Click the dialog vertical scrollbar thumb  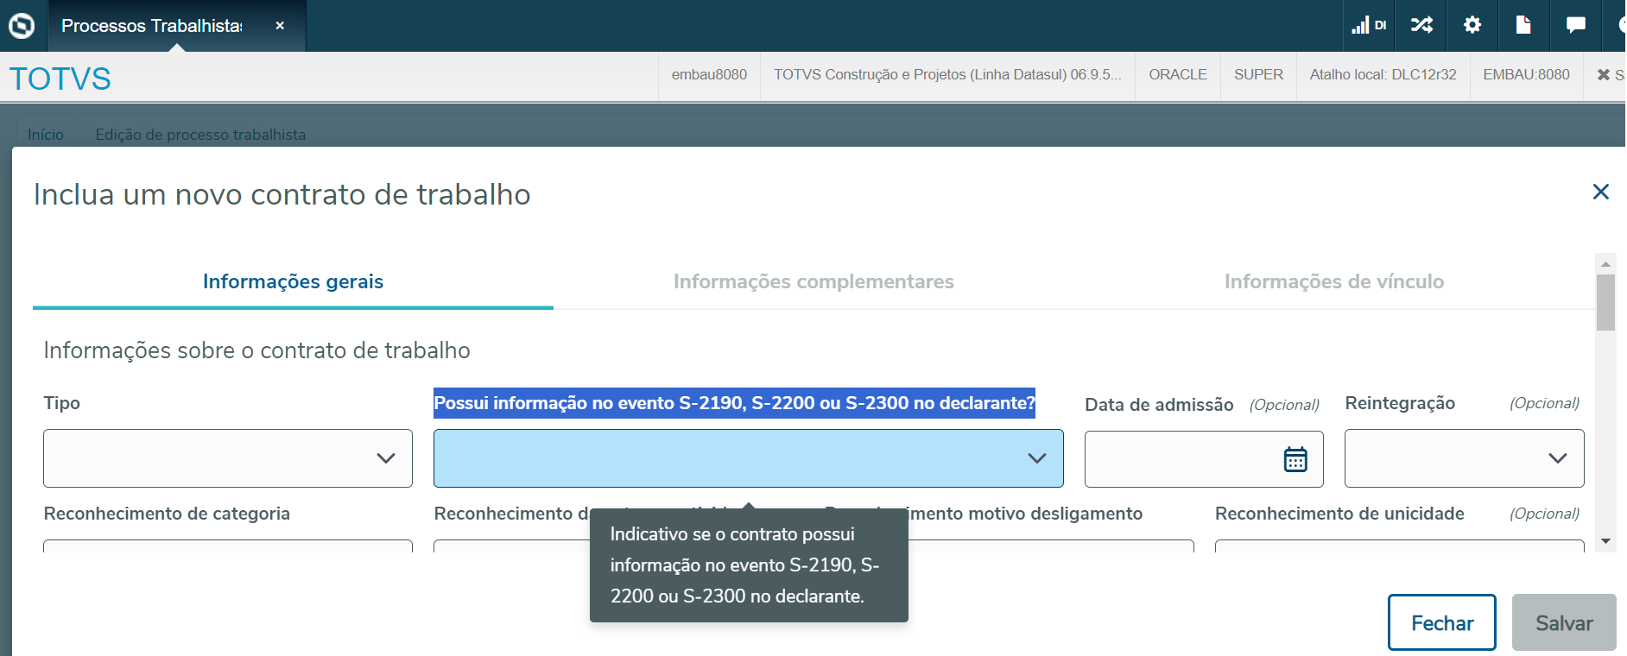(1605, 302)
